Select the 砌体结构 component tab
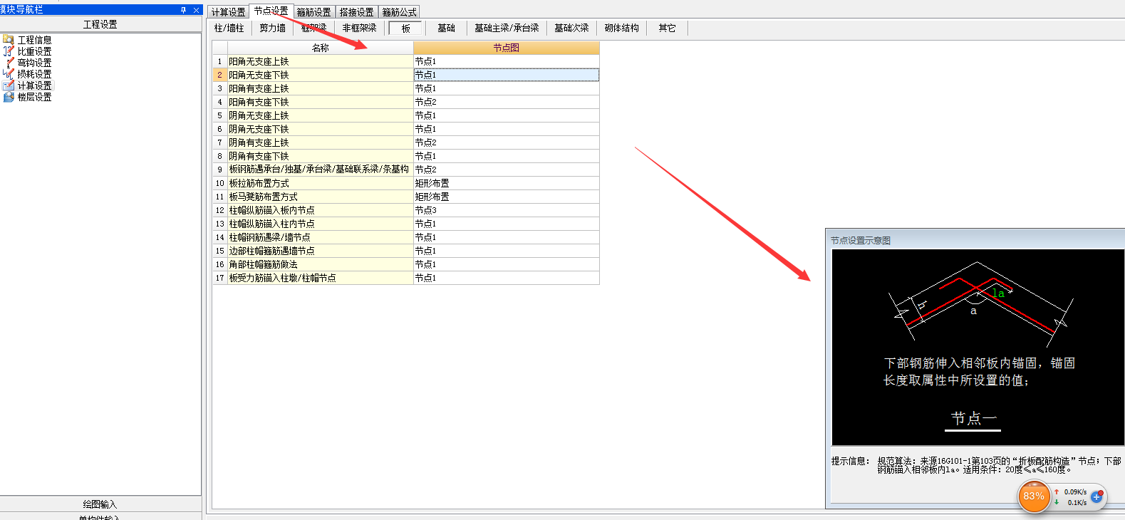 [621, 28]
